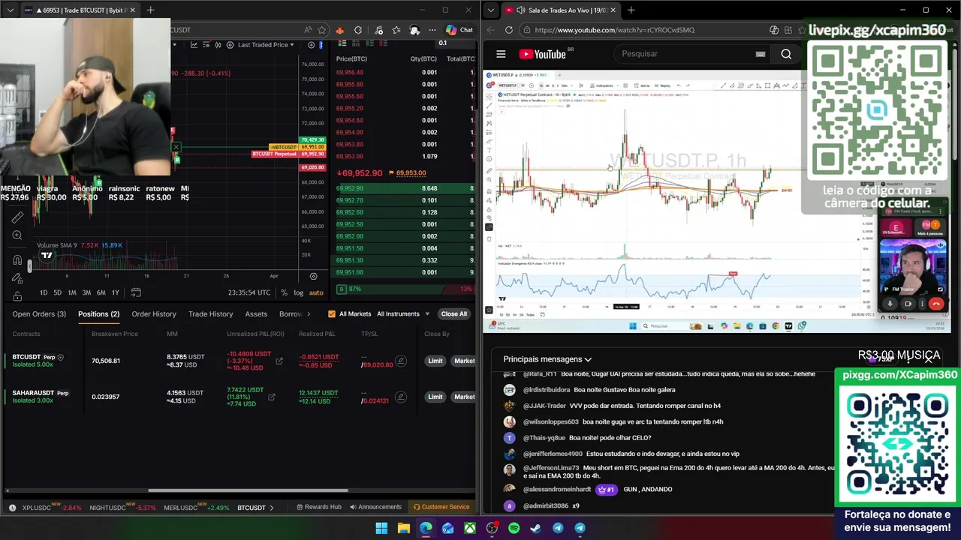
Task: Switch to the Assets tab
Action: [256, 314]
